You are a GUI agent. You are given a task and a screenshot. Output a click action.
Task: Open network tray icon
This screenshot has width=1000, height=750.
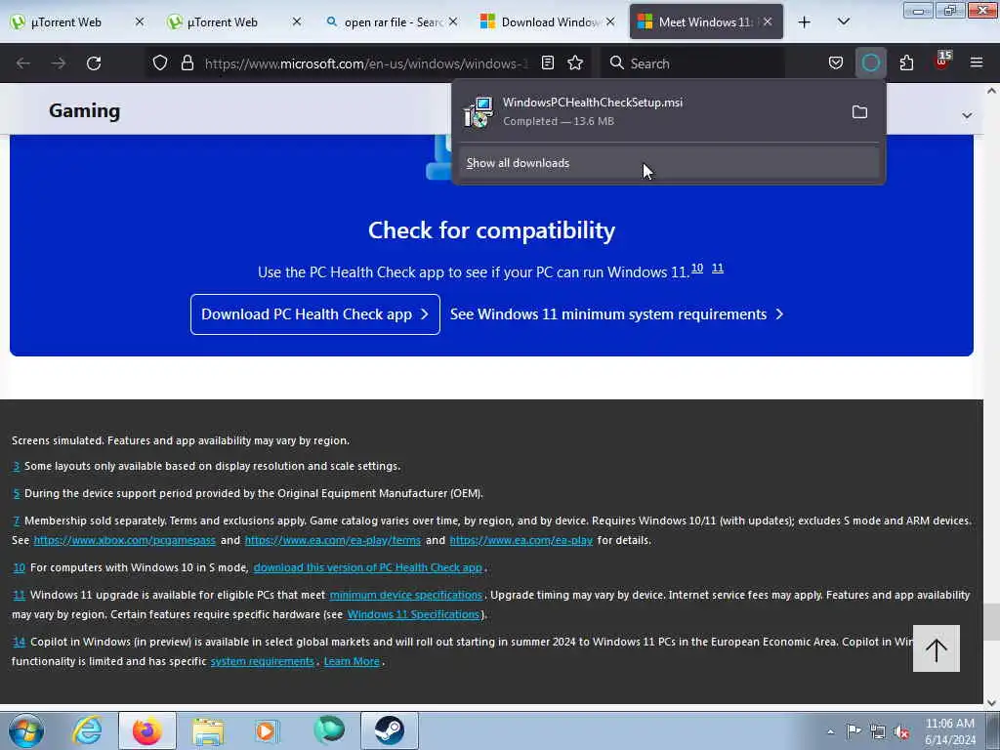878,732
